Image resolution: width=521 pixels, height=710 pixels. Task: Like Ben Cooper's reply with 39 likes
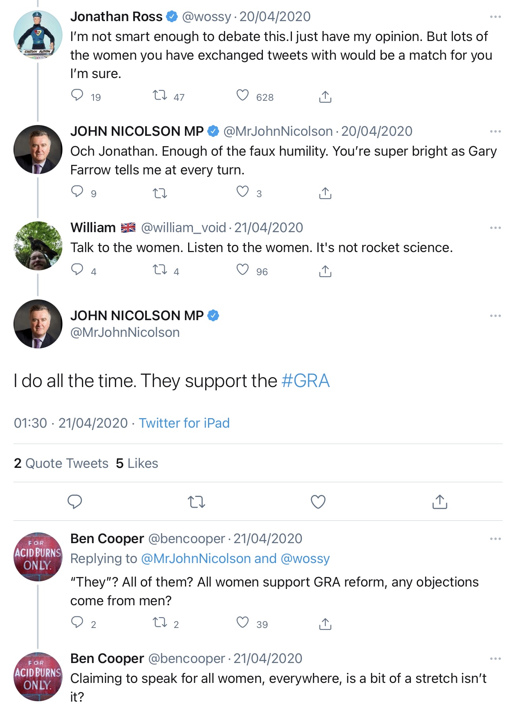[243, 622]
